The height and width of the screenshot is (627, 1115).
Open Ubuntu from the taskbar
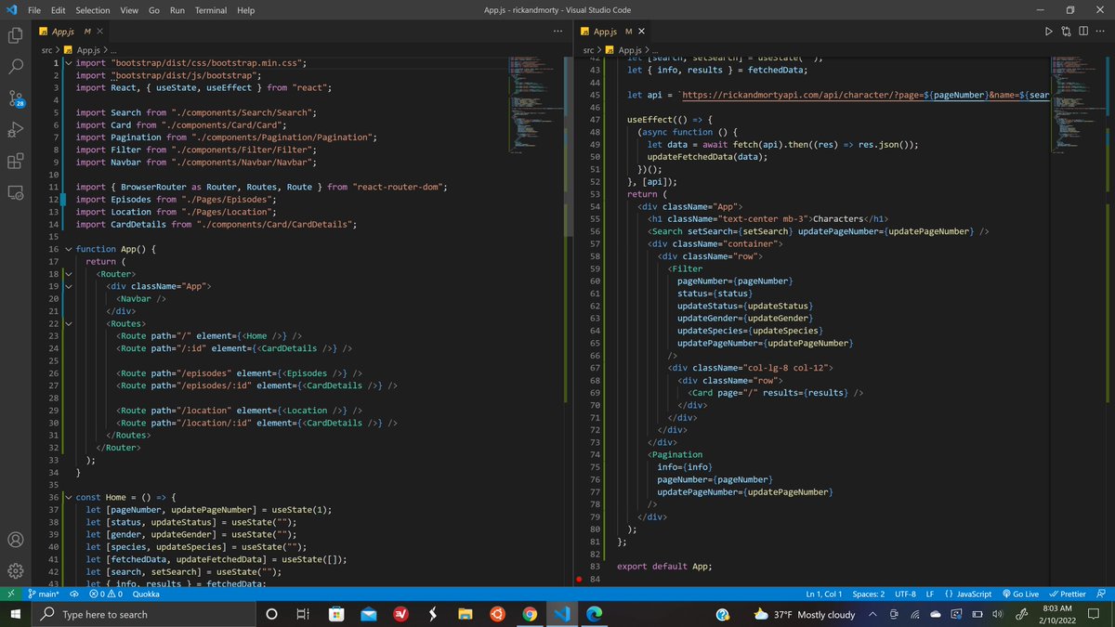tap(497, 614)
